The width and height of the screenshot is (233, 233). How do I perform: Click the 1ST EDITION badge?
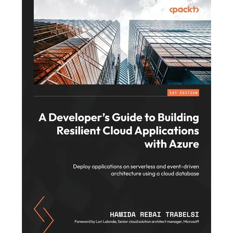(x=183, y=93)
